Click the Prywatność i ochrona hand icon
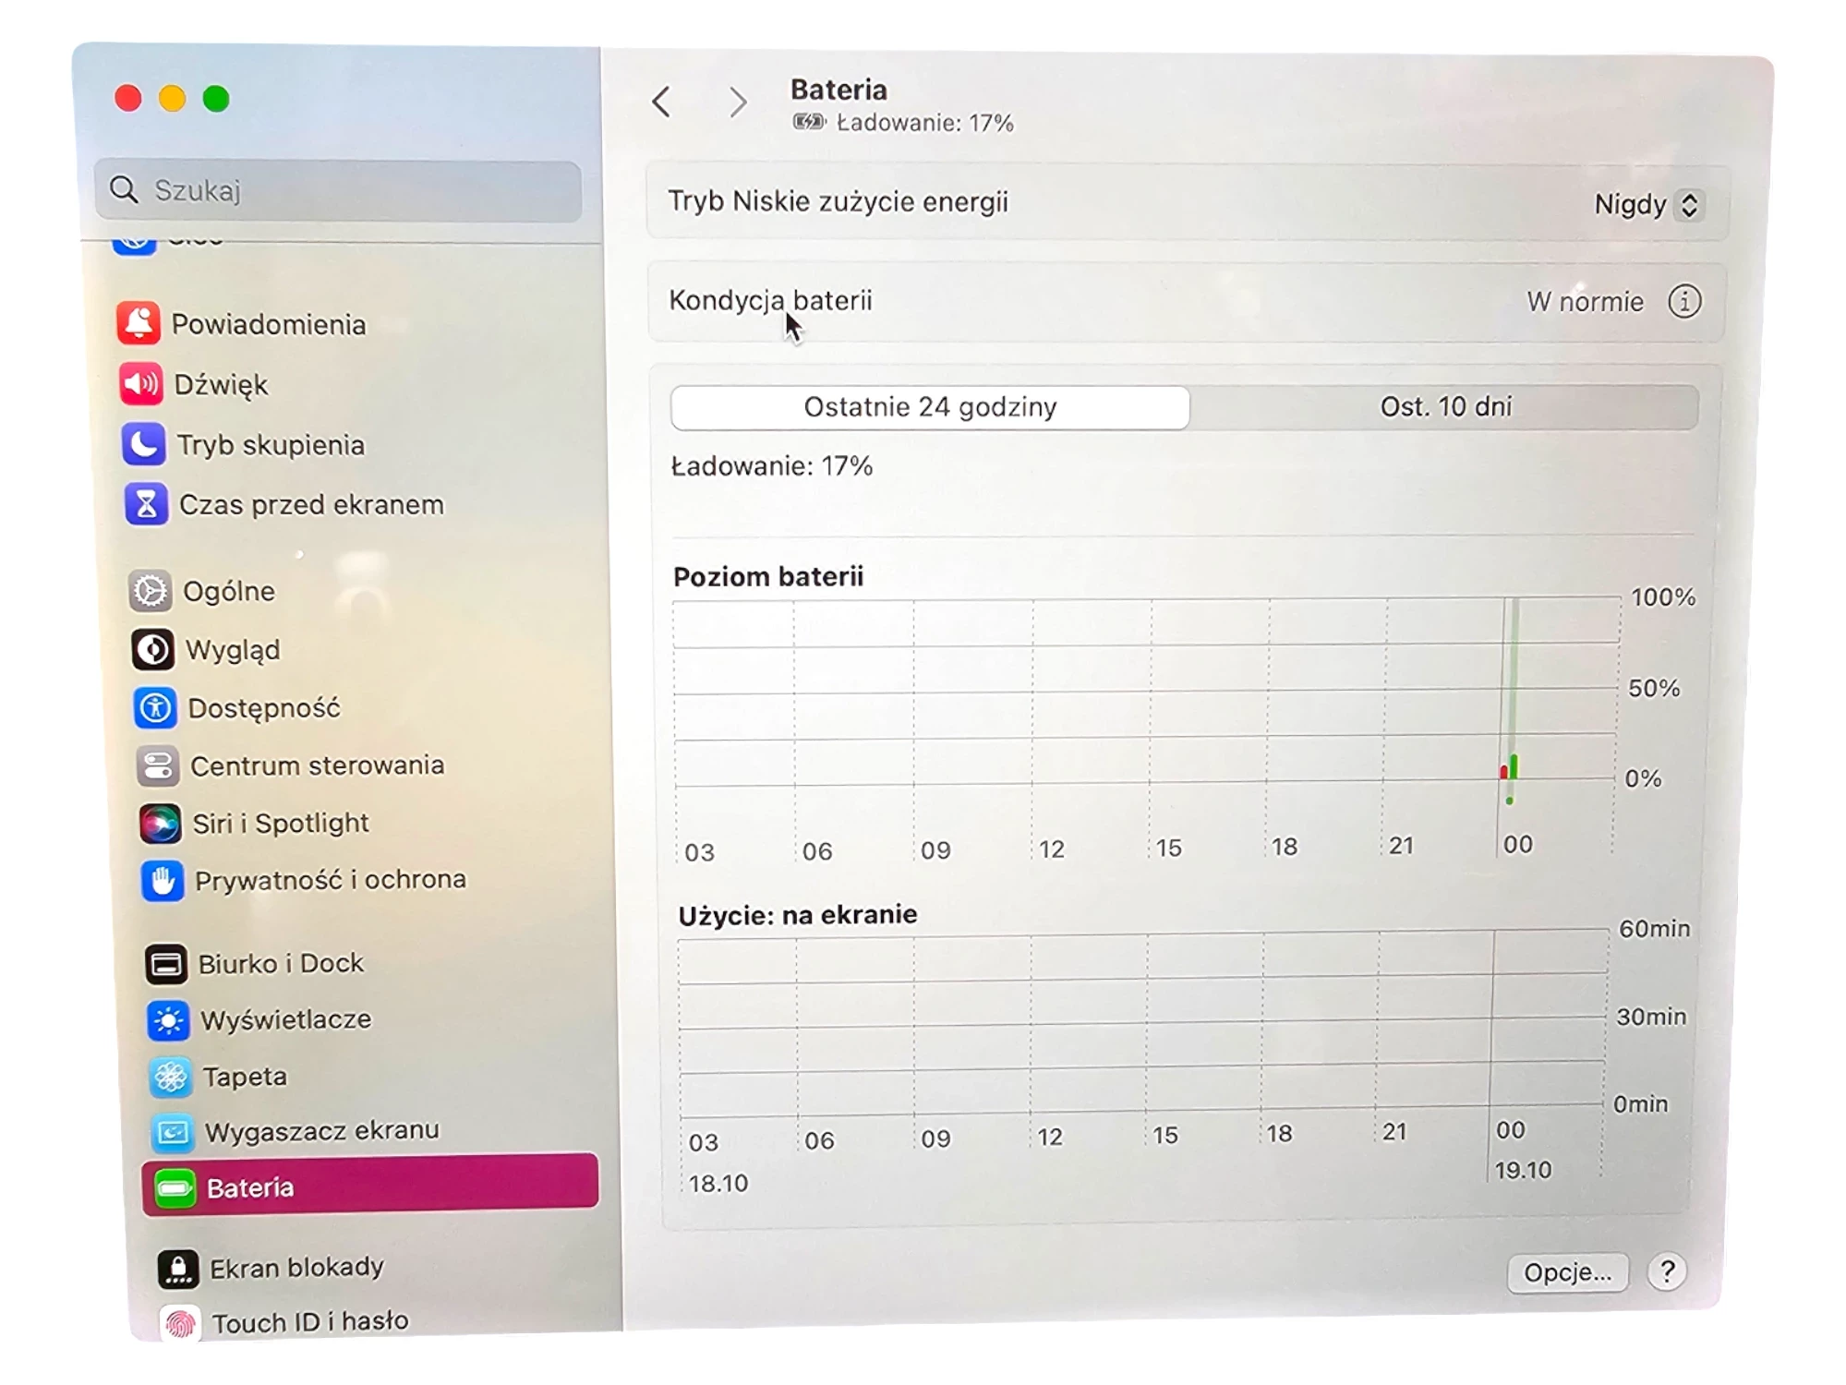This screenshot has height=1385, width=1846. (162, 881)
